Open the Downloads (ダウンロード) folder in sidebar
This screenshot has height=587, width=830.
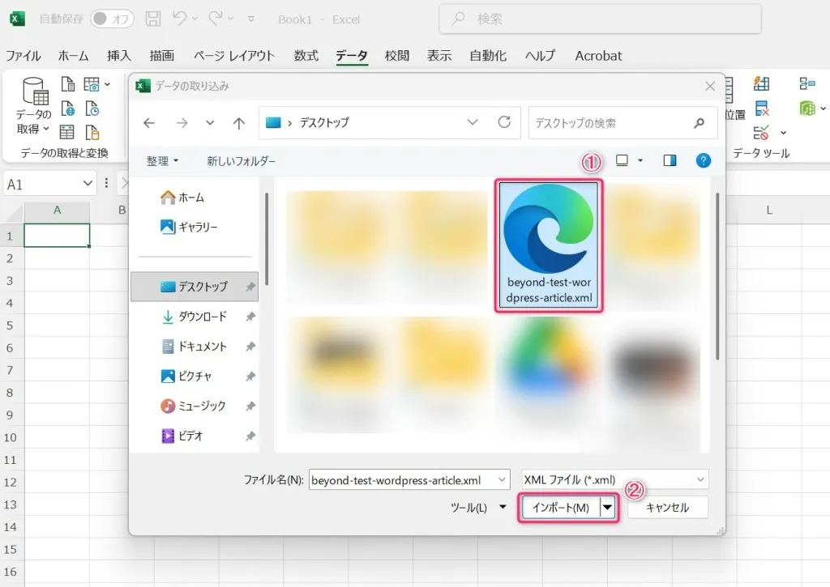[202, 317]
